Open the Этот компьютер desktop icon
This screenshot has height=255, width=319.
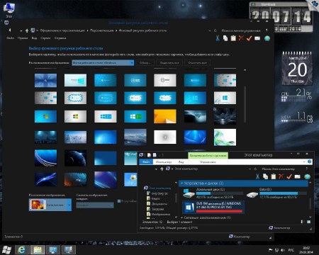pos(9,10)
